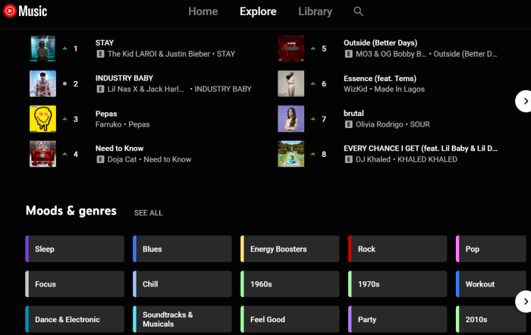The image size is (531, 335).
Task: Click Need to Know album link
Action: (168, 159)
